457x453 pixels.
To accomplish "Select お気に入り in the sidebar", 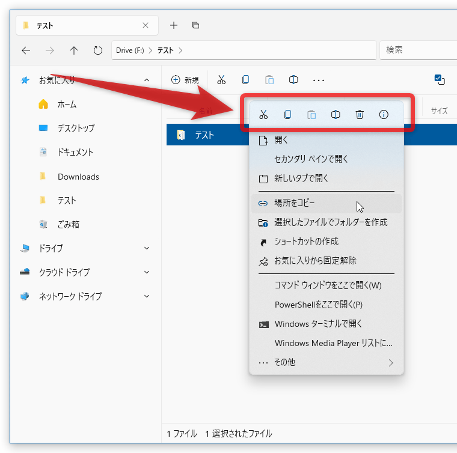I will [x=57, y=80].
